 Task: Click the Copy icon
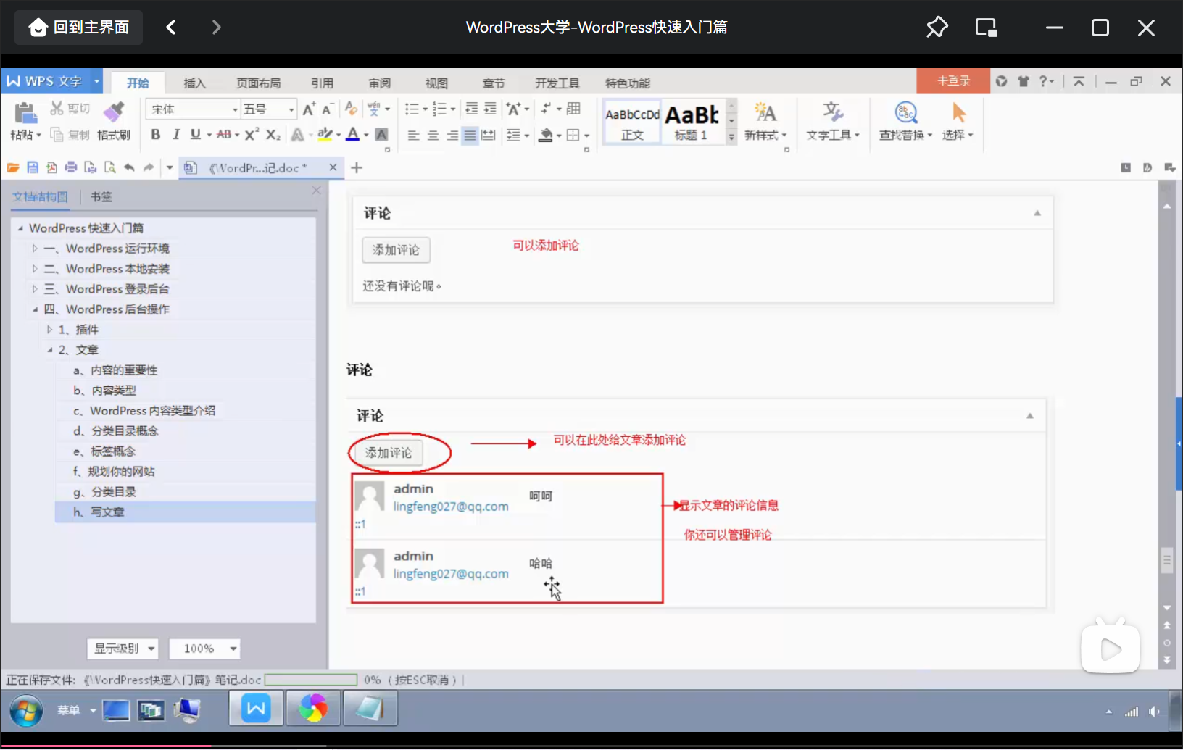pyautogui.click(x=57, y=135)
